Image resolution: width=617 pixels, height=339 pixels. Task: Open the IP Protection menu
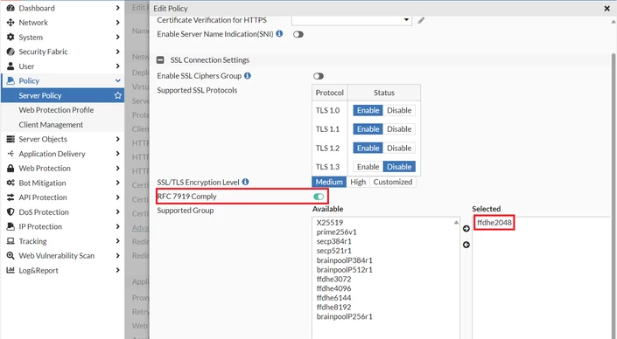tap(62, 226)
